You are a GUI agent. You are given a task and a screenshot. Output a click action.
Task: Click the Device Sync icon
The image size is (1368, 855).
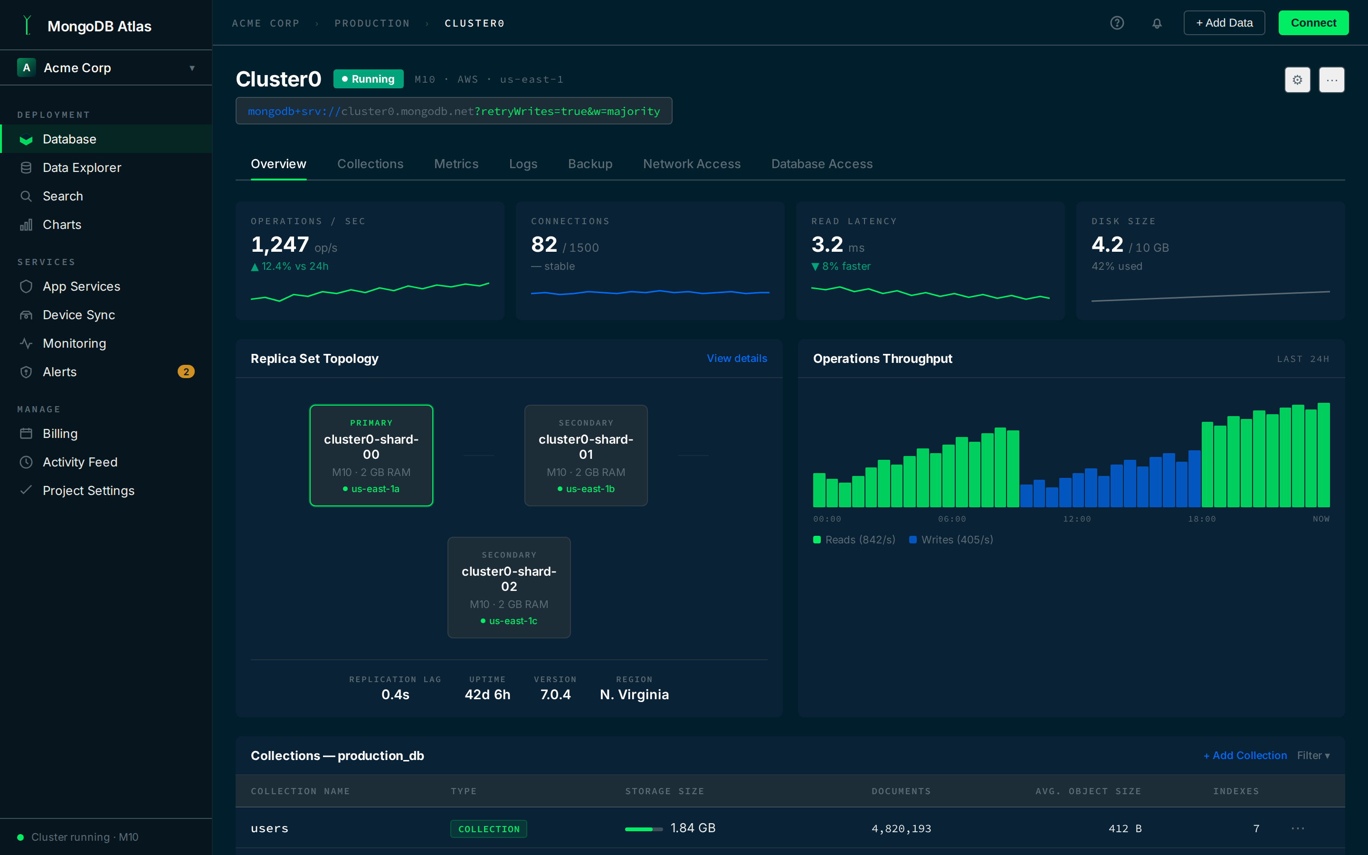point(26,315)
